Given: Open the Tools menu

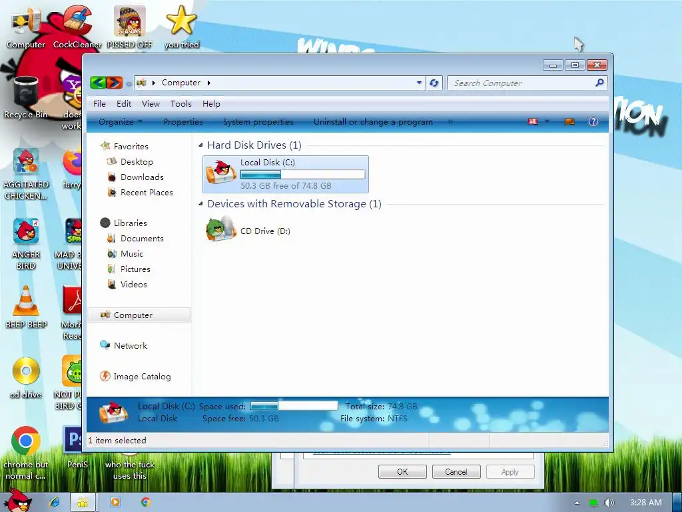Looking at the screenshot, I should pyautogui.click(x=181, y=103).
